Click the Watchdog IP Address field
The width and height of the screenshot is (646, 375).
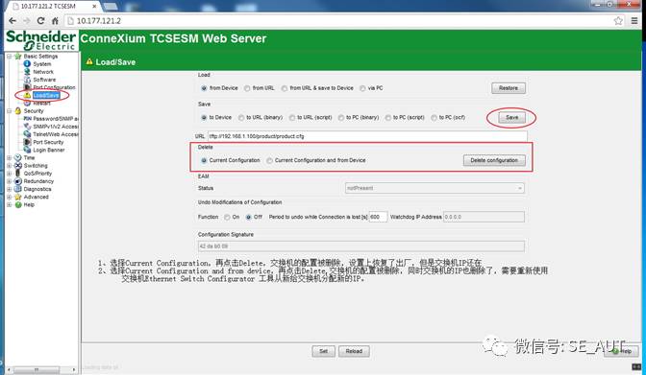484,217
